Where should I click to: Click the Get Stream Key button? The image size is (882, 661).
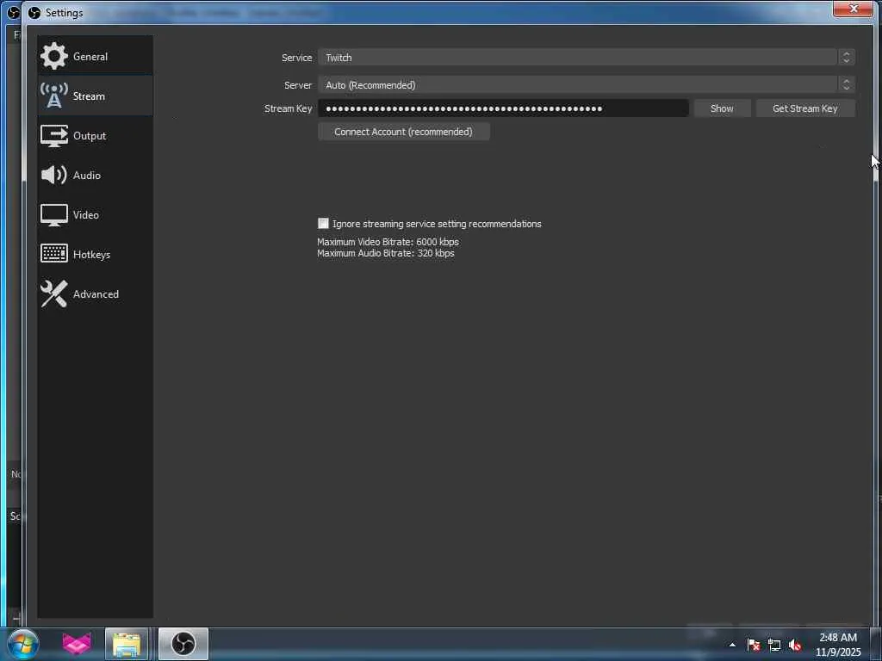tap(805, 108)
